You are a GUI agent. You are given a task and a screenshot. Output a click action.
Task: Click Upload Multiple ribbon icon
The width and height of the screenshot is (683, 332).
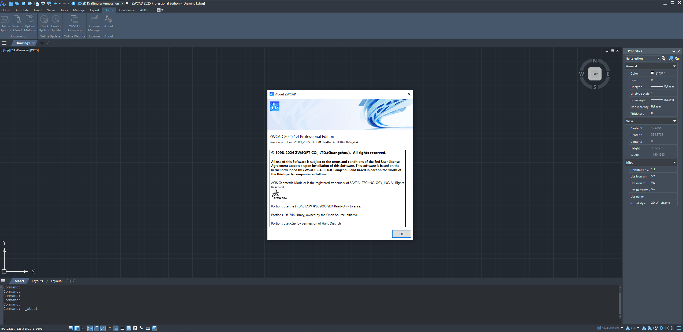tap(30, 23)
